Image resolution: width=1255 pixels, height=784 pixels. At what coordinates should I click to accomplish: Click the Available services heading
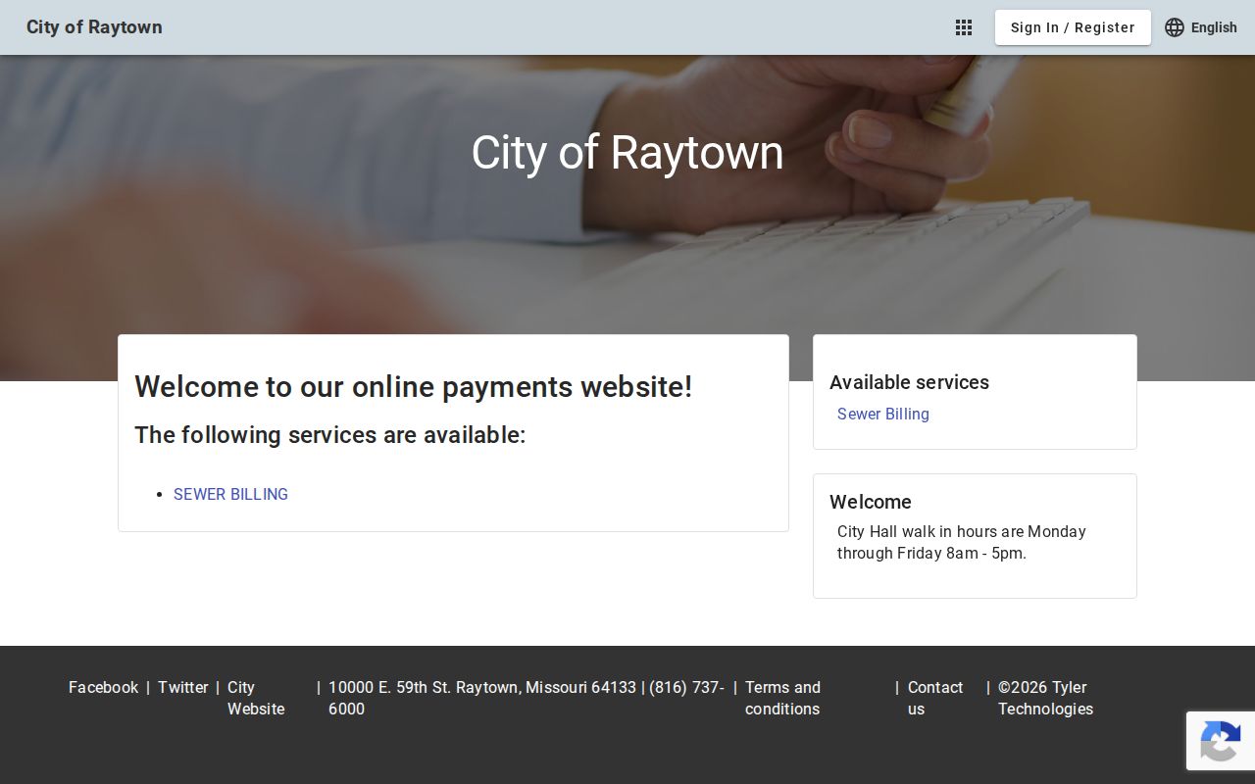pyautogui.click(x=909, y=382)
